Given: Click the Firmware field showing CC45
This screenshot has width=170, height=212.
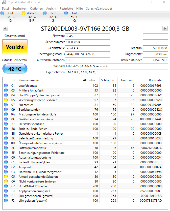Looking at the screenshot, I should click(x=87, y=36).
